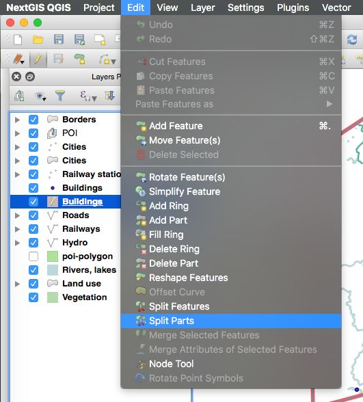Select Move Feature(s) menu entry

tap(231, 140)
